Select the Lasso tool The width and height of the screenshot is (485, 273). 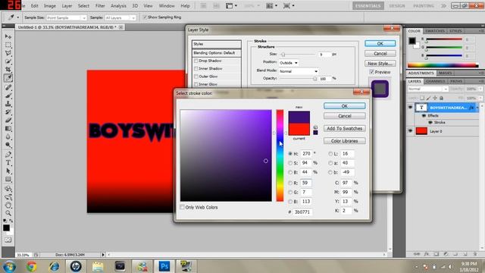coord(8,53)
